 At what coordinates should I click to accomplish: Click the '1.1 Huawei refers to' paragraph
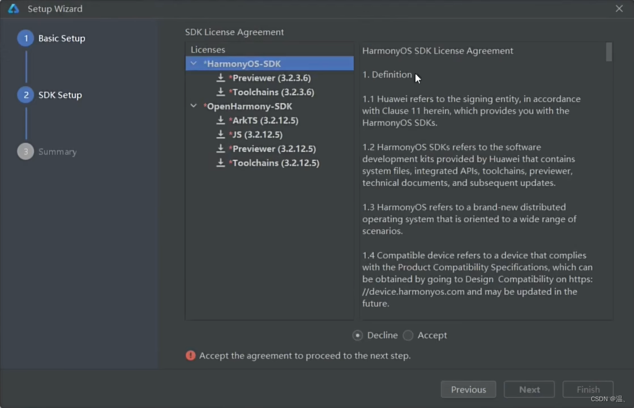472,111
